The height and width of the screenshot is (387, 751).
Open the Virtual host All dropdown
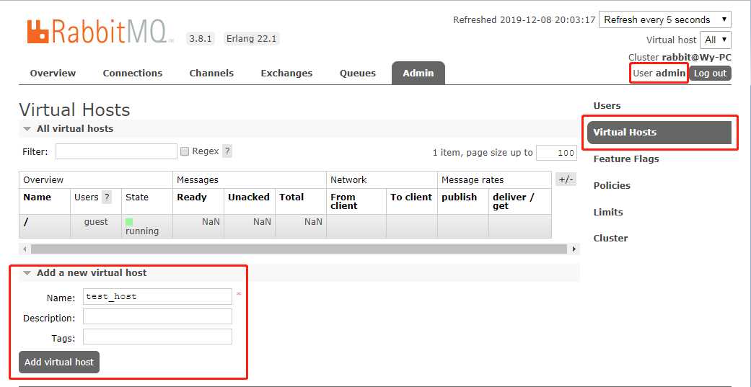(x=716, y=40)
